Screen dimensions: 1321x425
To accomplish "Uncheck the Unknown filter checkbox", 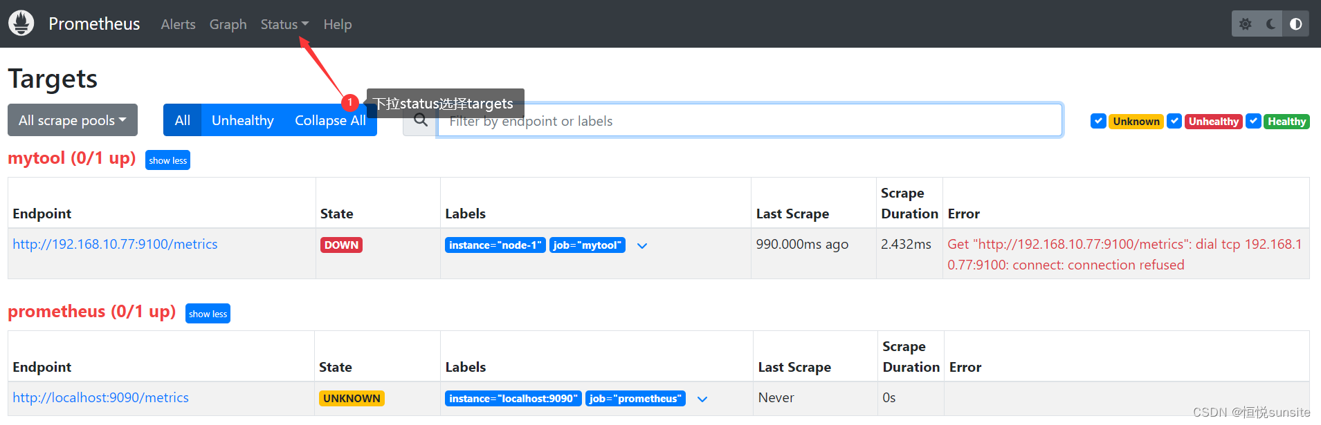I will [1097, 121].
